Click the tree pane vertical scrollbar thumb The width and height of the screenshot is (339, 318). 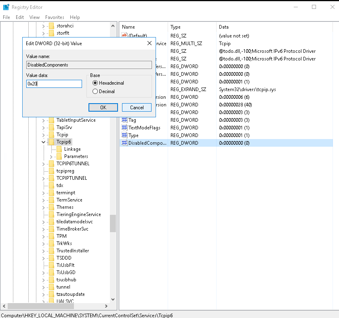click(x=113, y=223)
